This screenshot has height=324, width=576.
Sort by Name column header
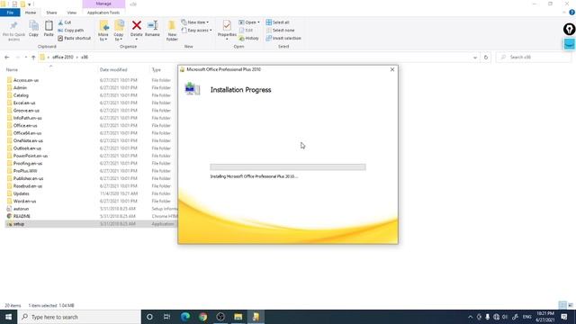point(12,70)
